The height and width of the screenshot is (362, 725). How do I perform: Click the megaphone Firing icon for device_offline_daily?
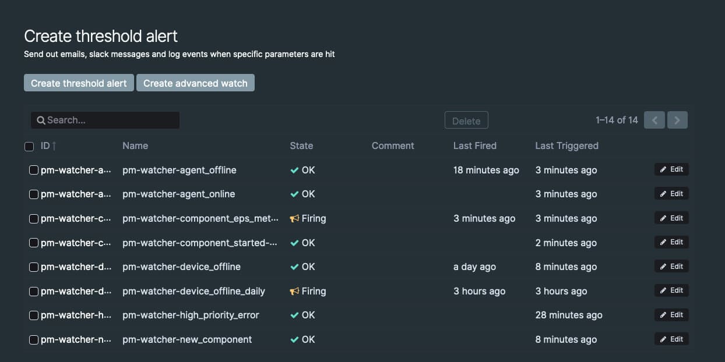tap(294, 291)
